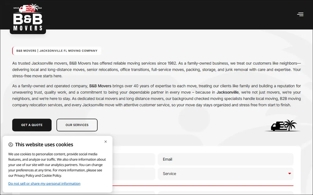The width and height of the screenshot is (313, 195).
Task: Close the cookie notice popup
Action: [x=105, y=142]
